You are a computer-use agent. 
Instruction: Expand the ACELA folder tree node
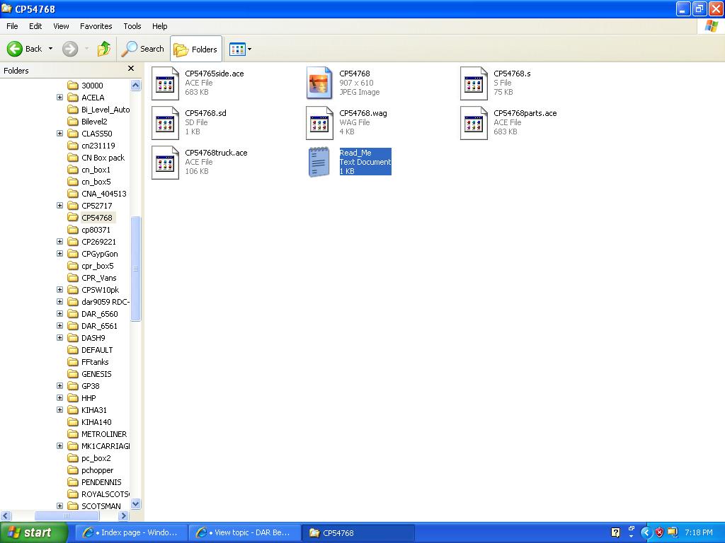click(x=59, y=98)
